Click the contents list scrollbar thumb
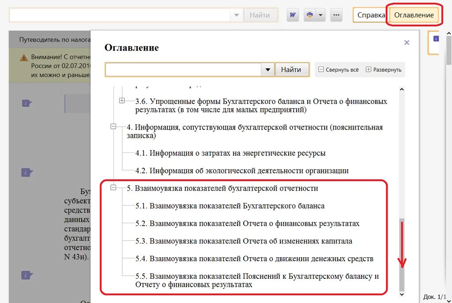Screen dimensions: 452x303 [402, 255]
